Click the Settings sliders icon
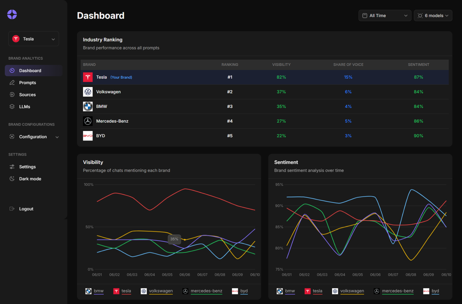 (12, 167)
